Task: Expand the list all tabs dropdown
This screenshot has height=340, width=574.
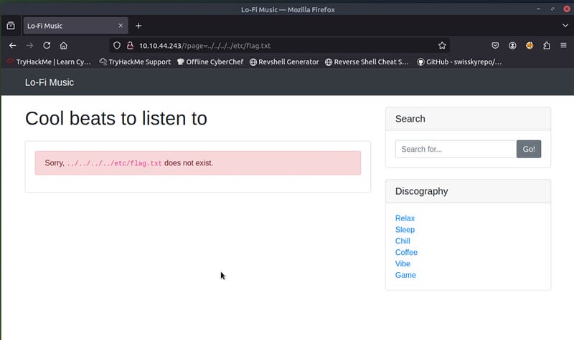Action: pyautogui.click(x=565, y=26)
